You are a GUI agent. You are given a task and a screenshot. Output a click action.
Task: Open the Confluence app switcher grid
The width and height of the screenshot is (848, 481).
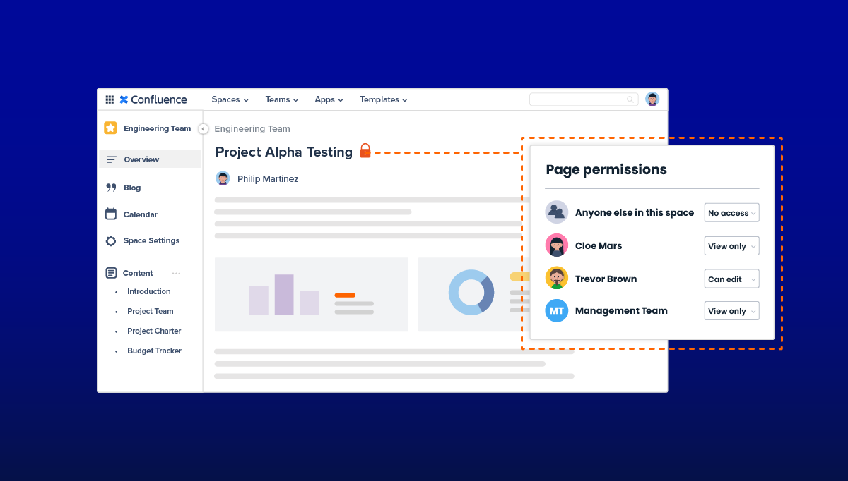point(110,99)
